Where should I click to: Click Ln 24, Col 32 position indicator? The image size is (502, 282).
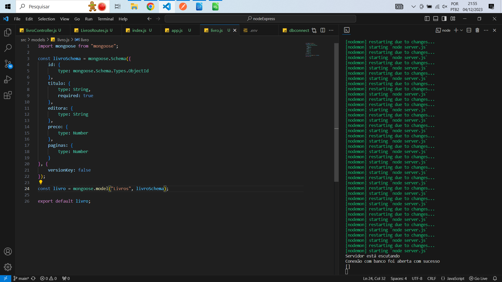pos(374,278)
